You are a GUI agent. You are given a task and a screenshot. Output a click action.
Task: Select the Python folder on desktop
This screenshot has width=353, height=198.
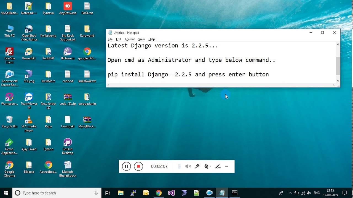pos(48,145)
